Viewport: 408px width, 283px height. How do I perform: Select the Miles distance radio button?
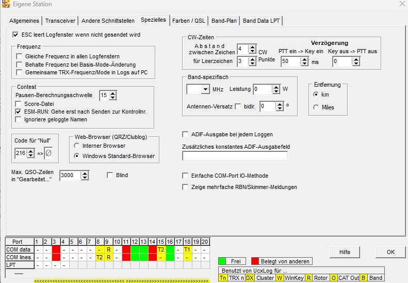(x=317, y=107)
